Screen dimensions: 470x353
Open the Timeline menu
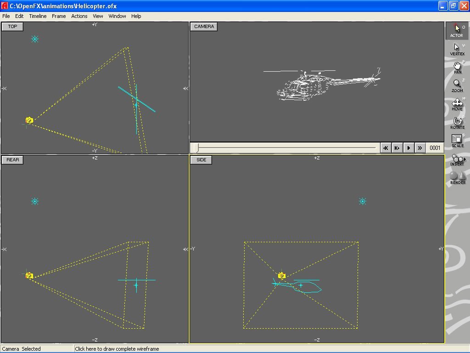tap(38, 16)
